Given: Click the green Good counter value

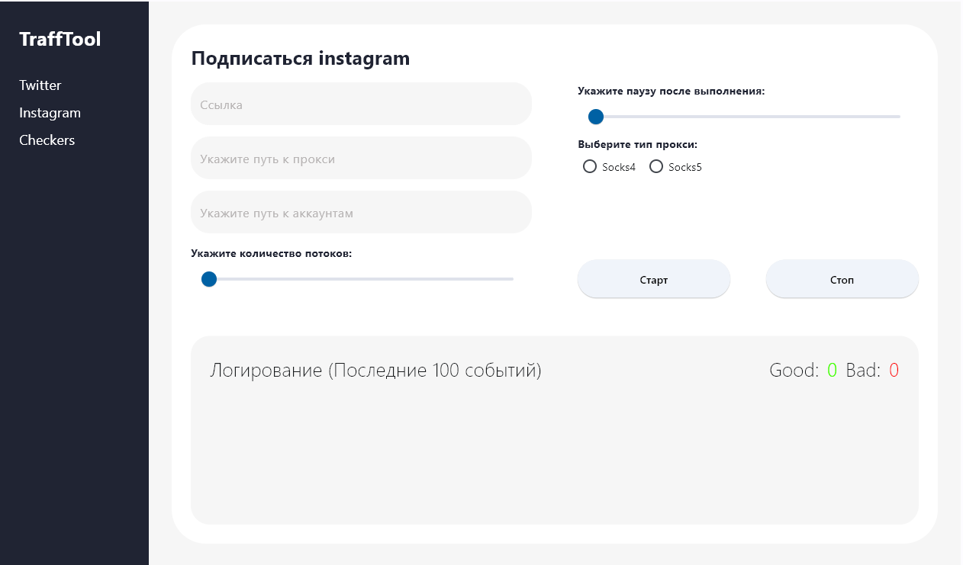Looking at the screenshot, I should [832, 371].
